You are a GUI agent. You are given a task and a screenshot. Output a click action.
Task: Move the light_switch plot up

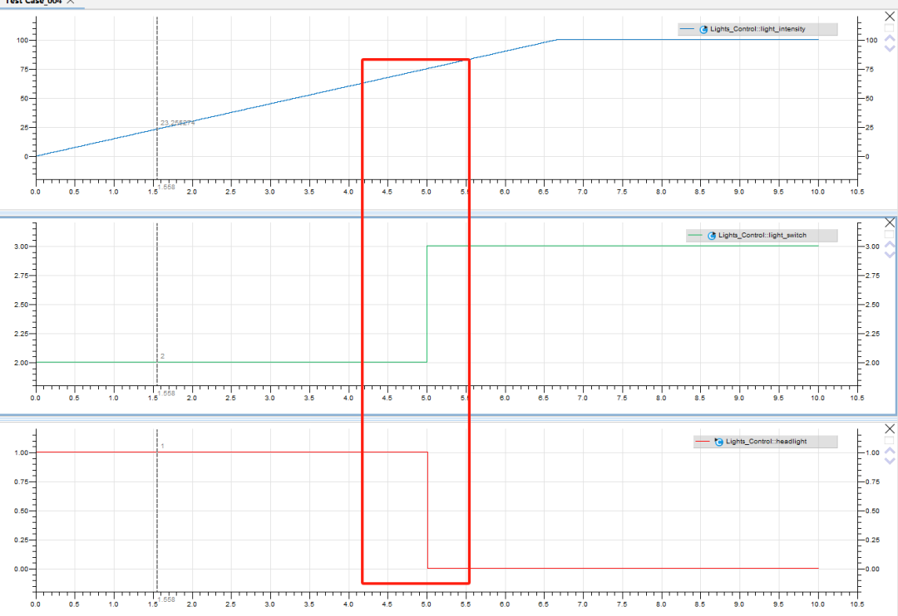click(890, 245)
